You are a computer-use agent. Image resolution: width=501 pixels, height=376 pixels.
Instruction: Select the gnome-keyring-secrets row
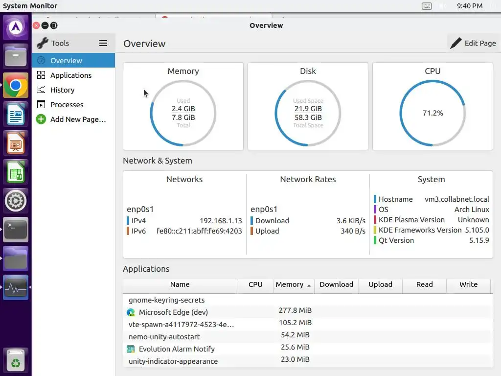coord(308,300)
